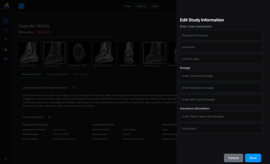Image resolution: width=270 pixels, height=164 pixels.
Task: Select the Study Information tab
Action: point(57,74)
